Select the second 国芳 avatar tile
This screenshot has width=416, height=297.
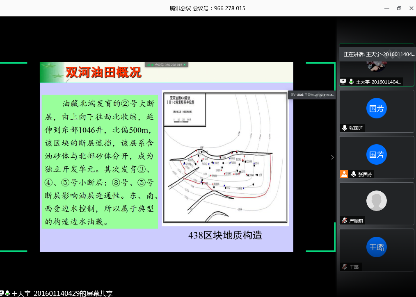click(x=376, y=155)
